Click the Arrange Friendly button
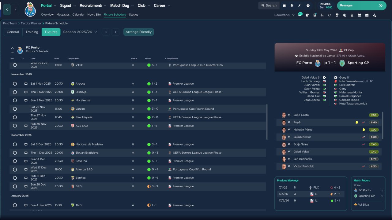 coord(139,32)
